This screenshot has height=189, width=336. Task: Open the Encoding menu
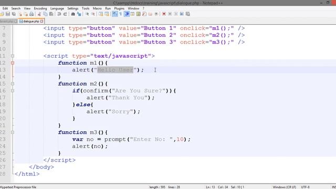40,8
